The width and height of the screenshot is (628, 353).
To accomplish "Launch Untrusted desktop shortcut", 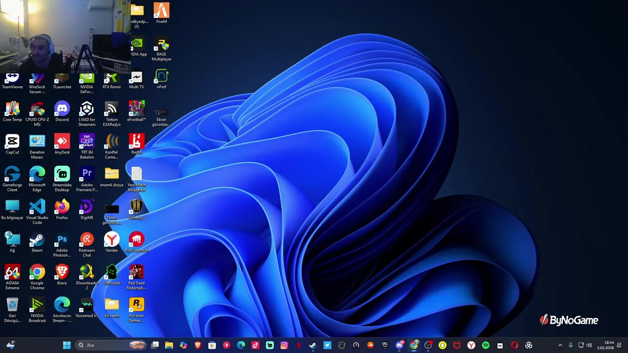I will (111, 275).
